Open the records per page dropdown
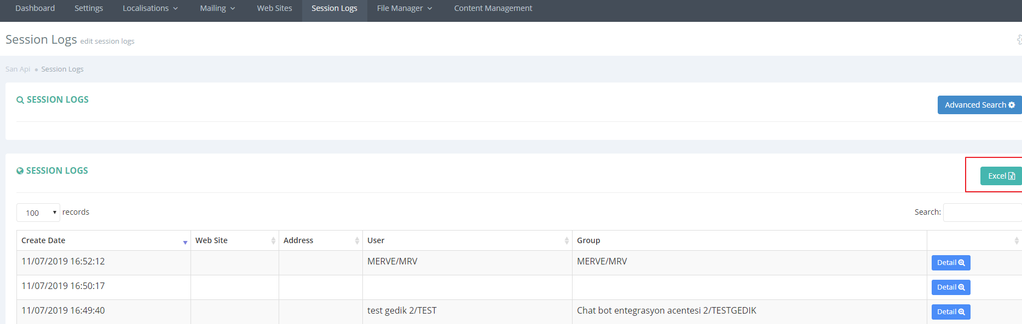Viewport: 1022px width, 324px height. pyautogui.click(x=38, y=213)
